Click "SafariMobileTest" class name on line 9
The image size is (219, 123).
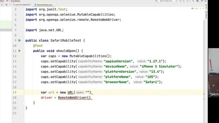66,41
